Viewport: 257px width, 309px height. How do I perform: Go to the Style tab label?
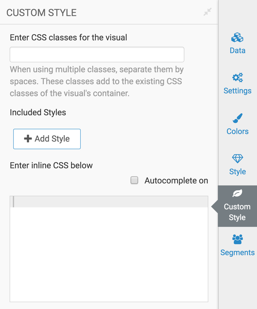coord(237,172)
